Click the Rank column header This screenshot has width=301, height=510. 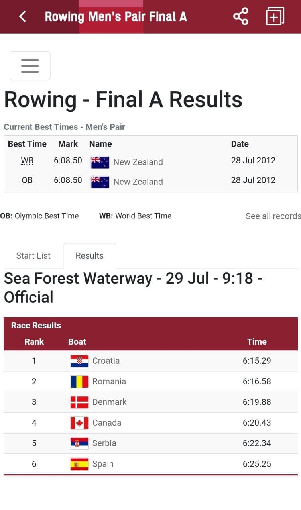tap(34, 342)
